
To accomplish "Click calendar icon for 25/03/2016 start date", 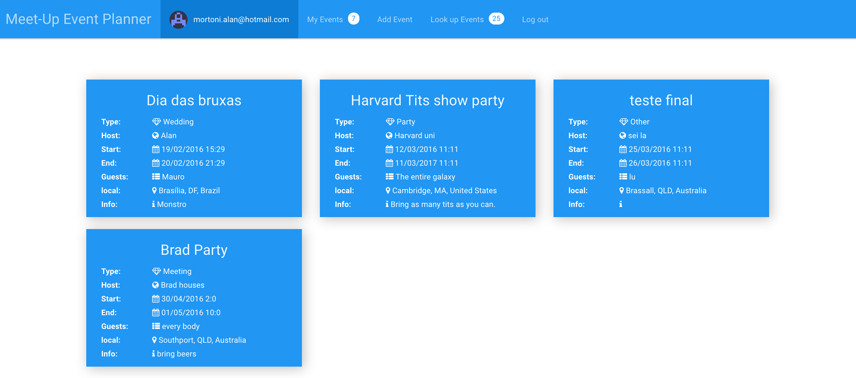I will [x=623, y=149].
